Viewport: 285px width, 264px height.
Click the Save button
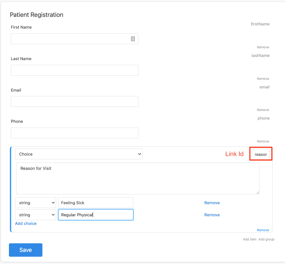point(26,250)
